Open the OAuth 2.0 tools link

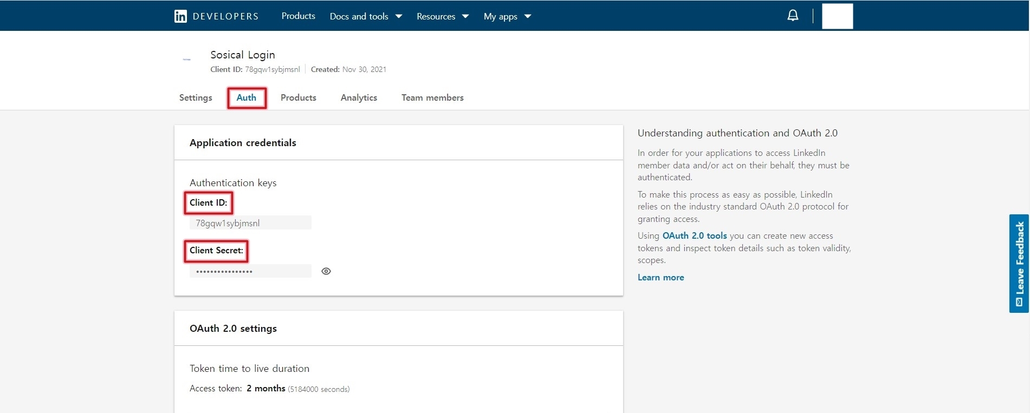695,235
